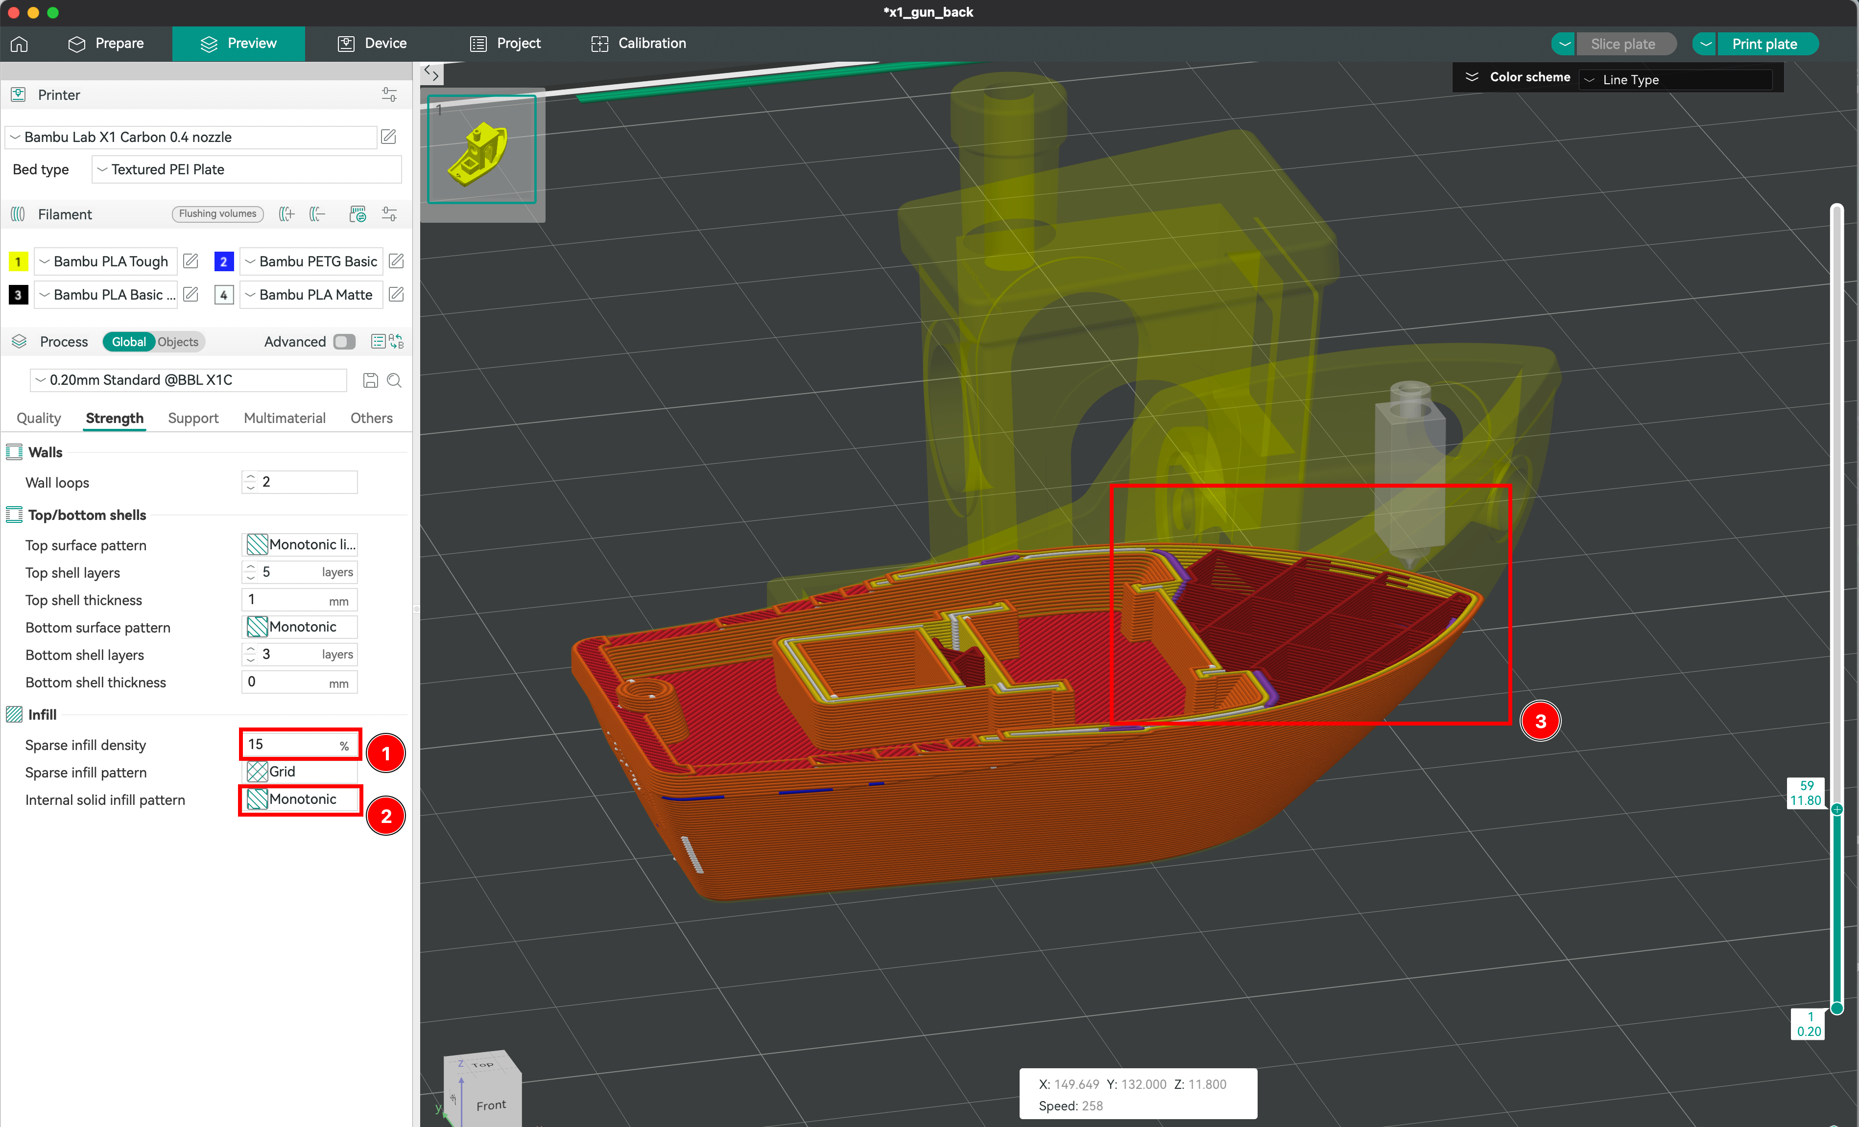Screen dimensions: 1859x1127
Task: Expand the Slice plate options arrow
Action: click(x=1564, y=44)
